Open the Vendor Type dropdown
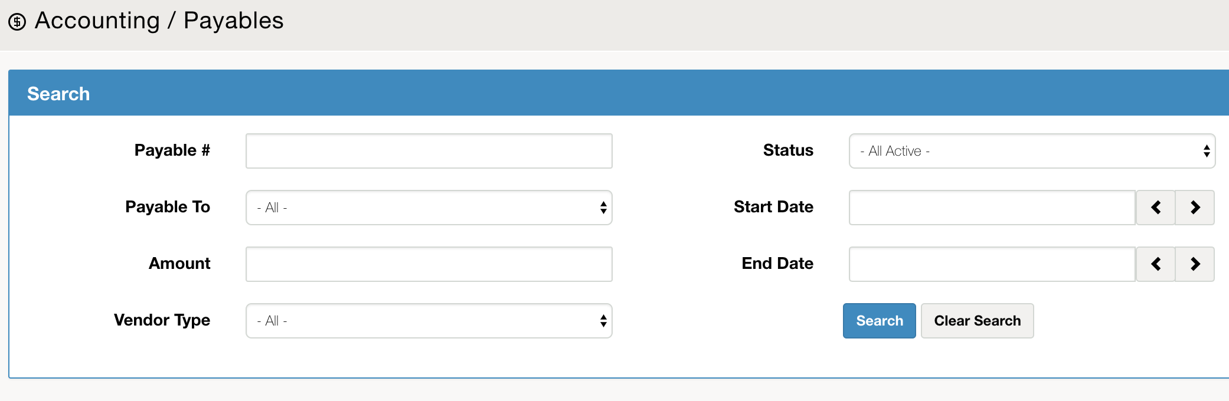Screen dimensions: 1229x401 tap(429, 320)
